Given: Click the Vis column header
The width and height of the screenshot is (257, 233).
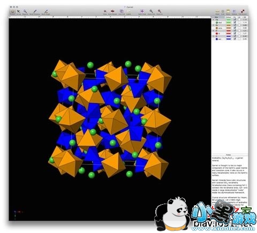Looking at the screenshot, I should pyautogui.click(x=235, y=17).
